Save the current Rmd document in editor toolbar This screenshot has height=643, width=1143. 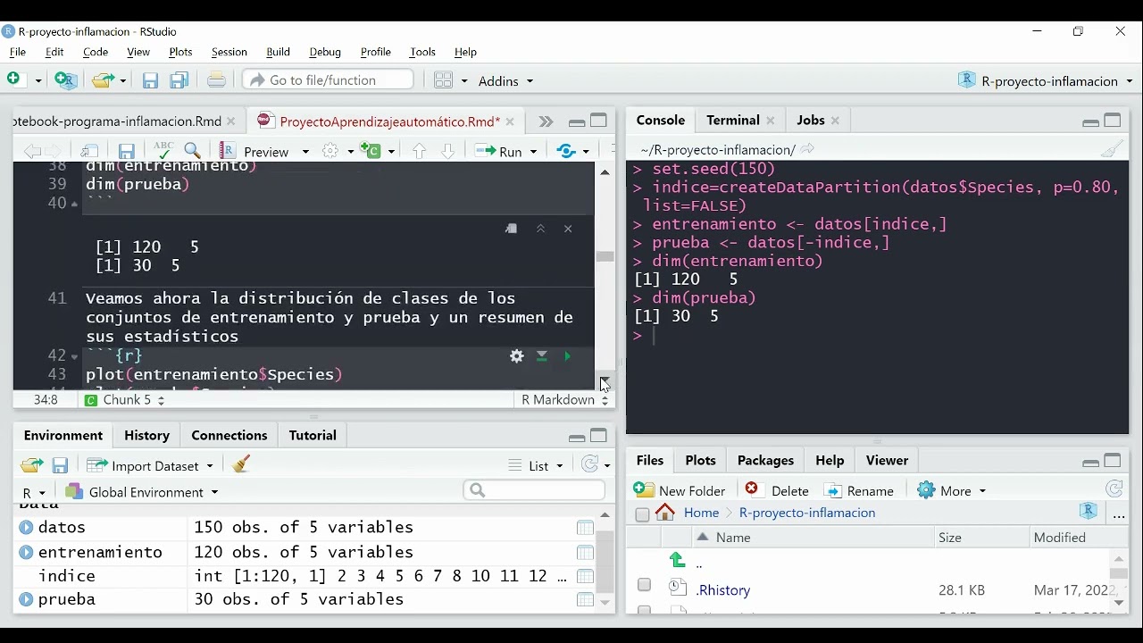click(127, 151)
